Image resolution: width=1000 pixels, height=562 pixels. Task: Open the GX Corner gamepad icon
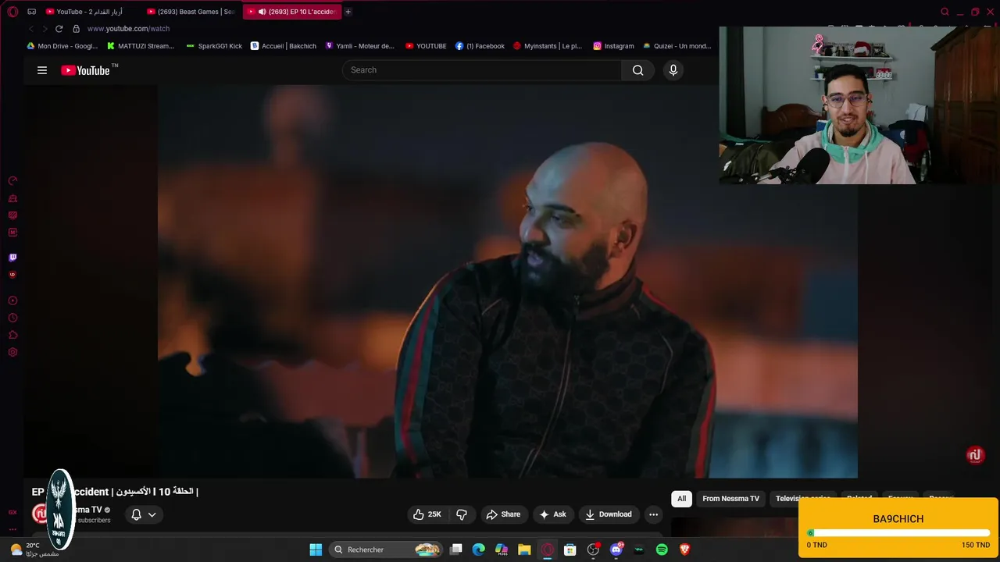click(32, 12)
